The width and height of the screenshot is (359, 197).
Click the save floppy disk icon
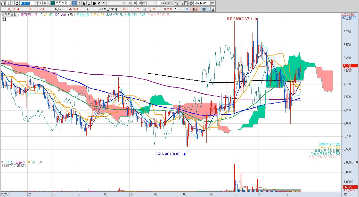point(186,3)
